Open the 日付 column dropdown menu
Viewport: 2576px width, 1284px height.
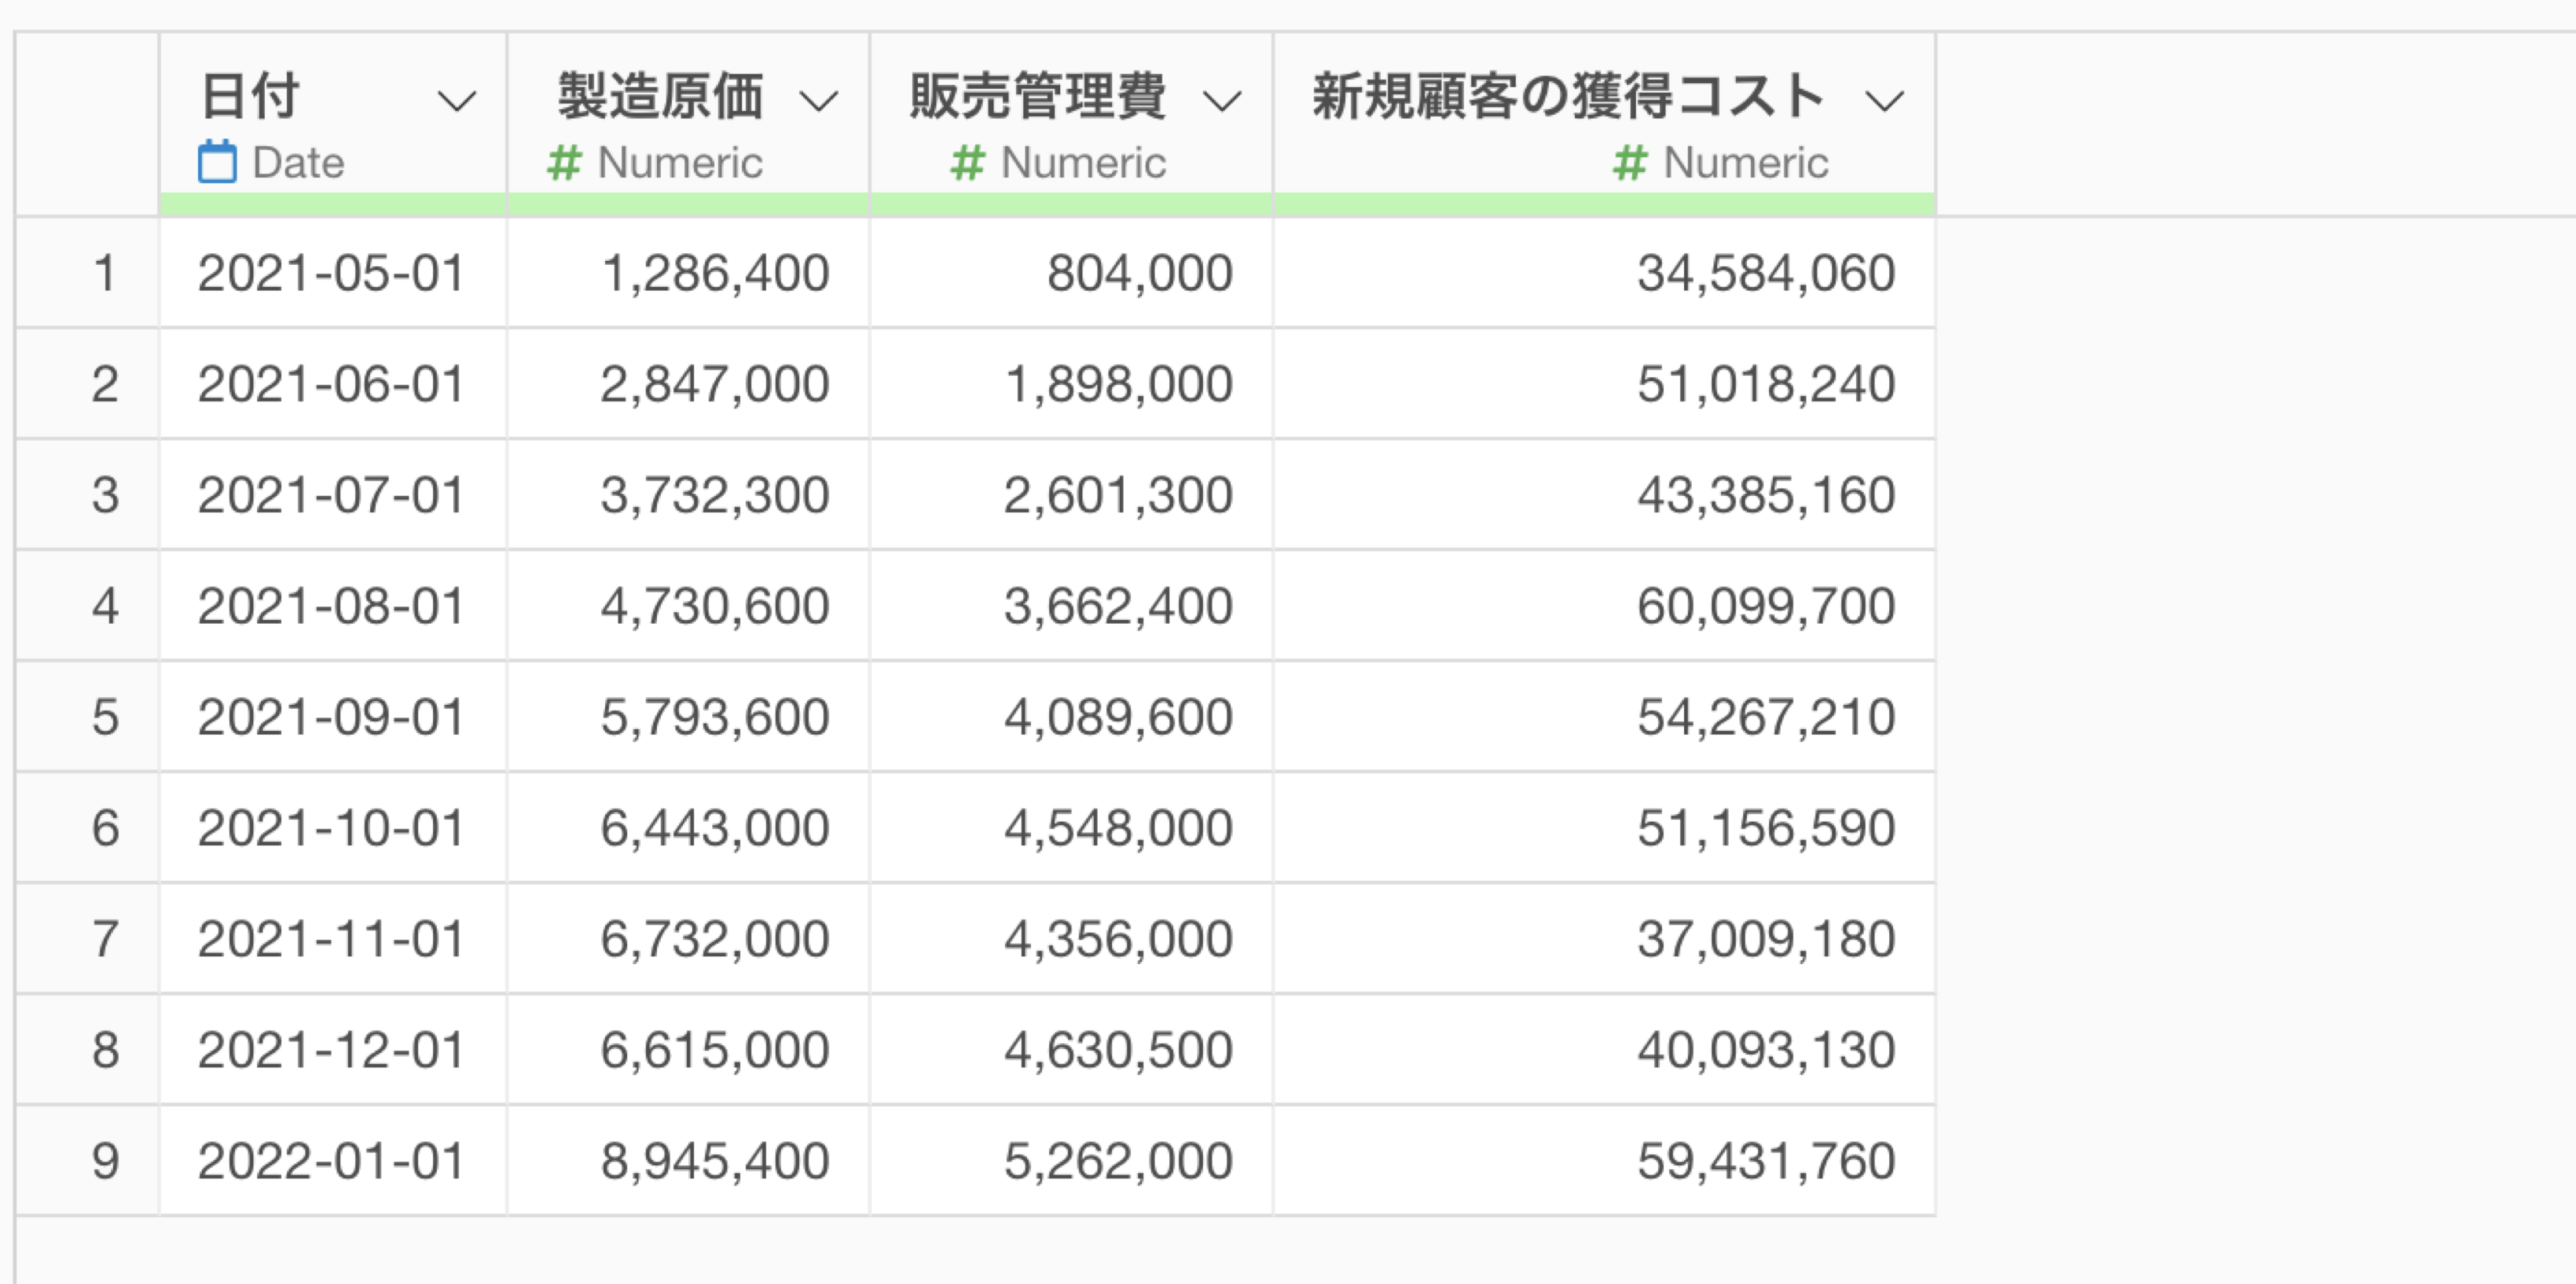point(457,100)
